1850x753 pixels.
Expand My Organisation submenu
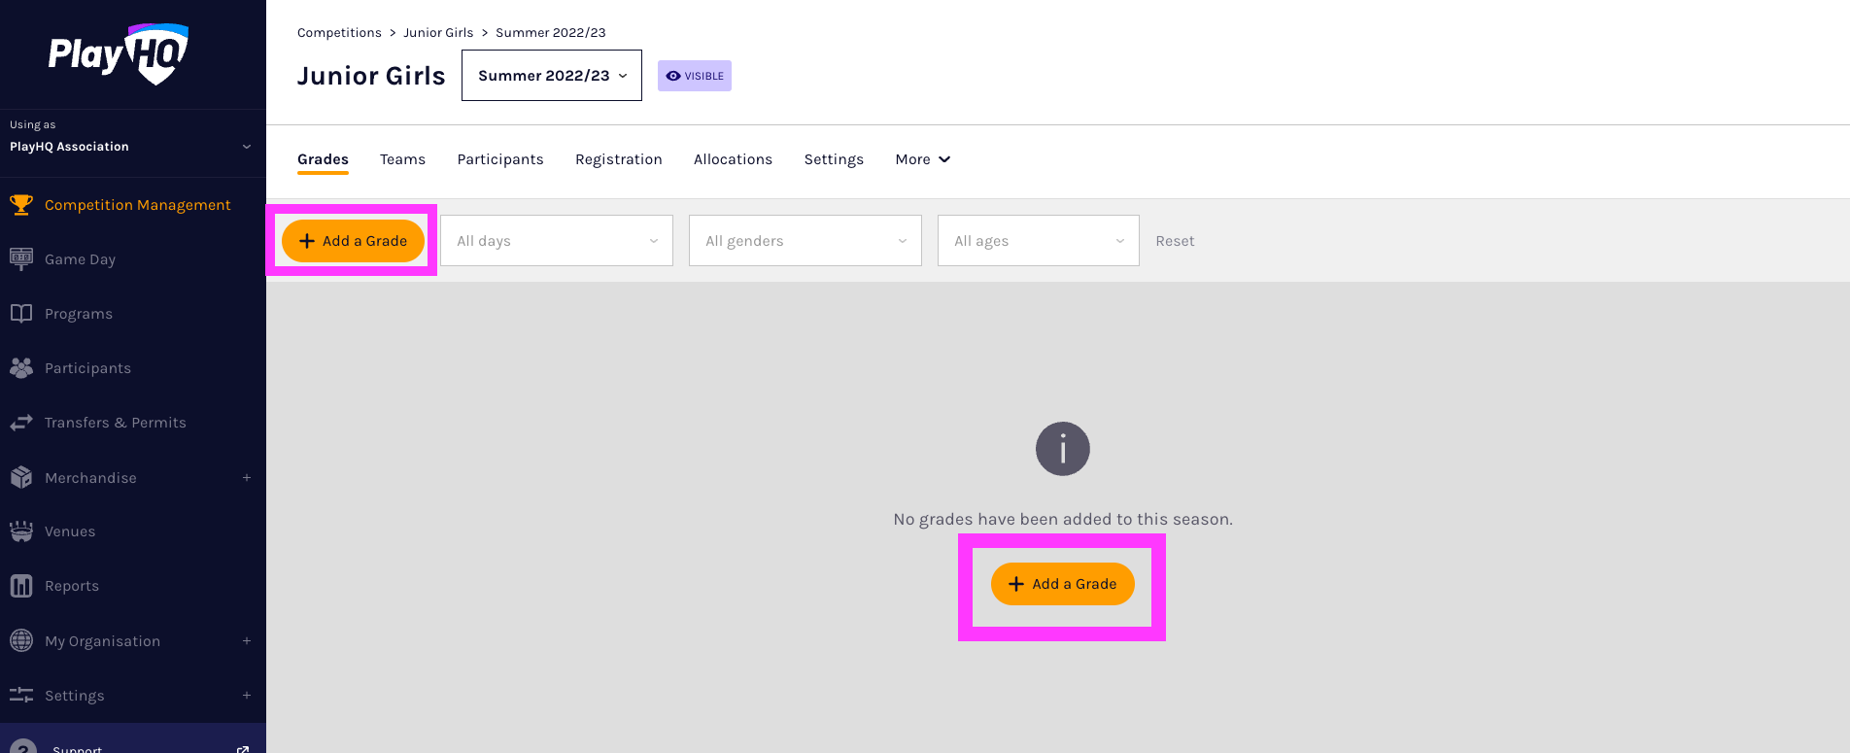(x=247, y=641)
